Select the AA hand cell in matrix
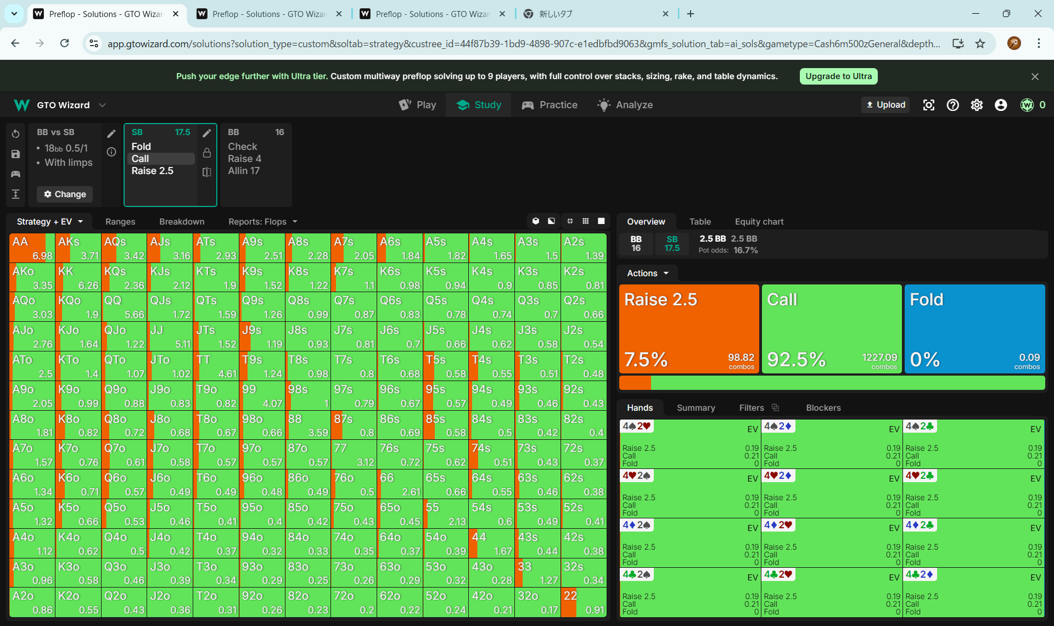The height and width of the screenshot is (626, 1054). [32, 248]
